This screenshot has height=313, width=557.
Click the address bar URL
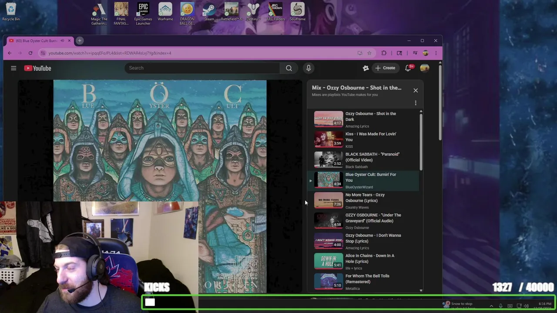[110, 53]
